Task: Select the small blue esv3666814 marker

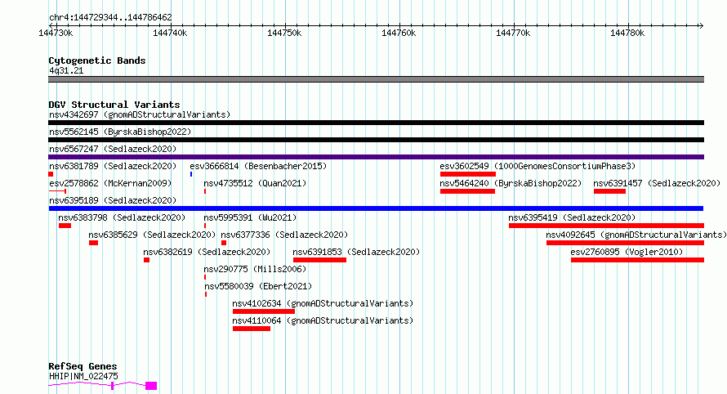Action: [x=191, y=174]
